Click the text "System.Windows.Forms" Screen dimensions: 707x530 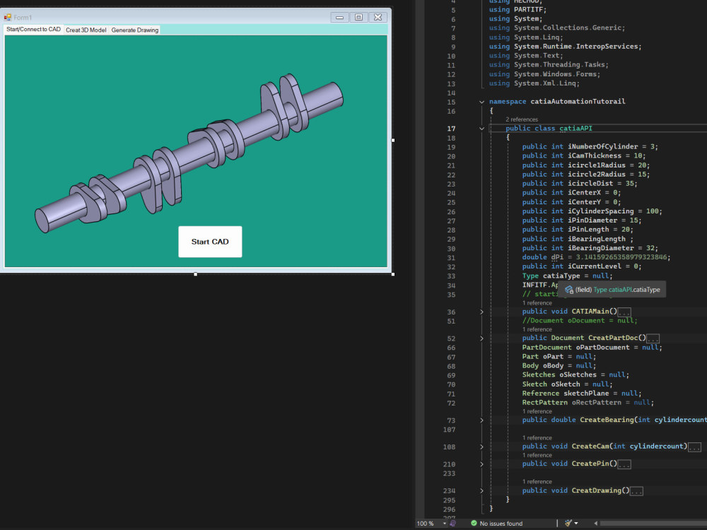click(556, 74)
